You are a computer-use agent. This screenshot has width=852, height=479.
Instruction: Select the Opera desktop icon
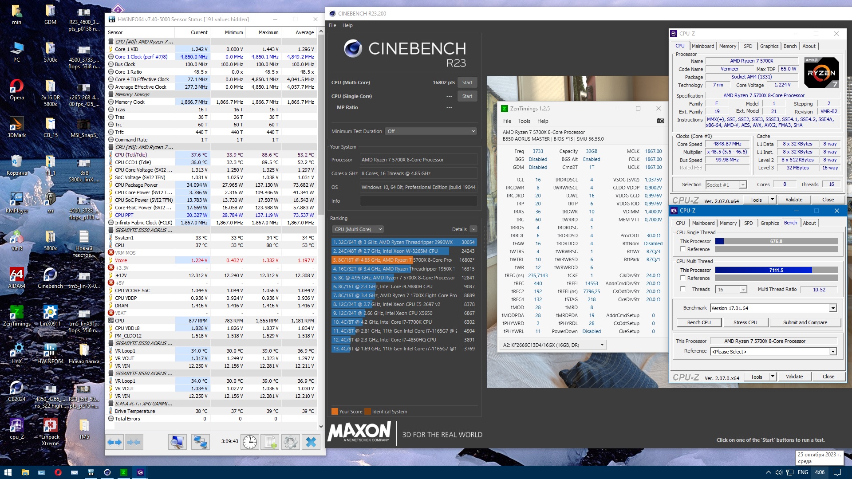click(x=16, y=90)
